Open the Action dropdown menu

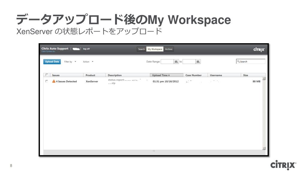88,62
